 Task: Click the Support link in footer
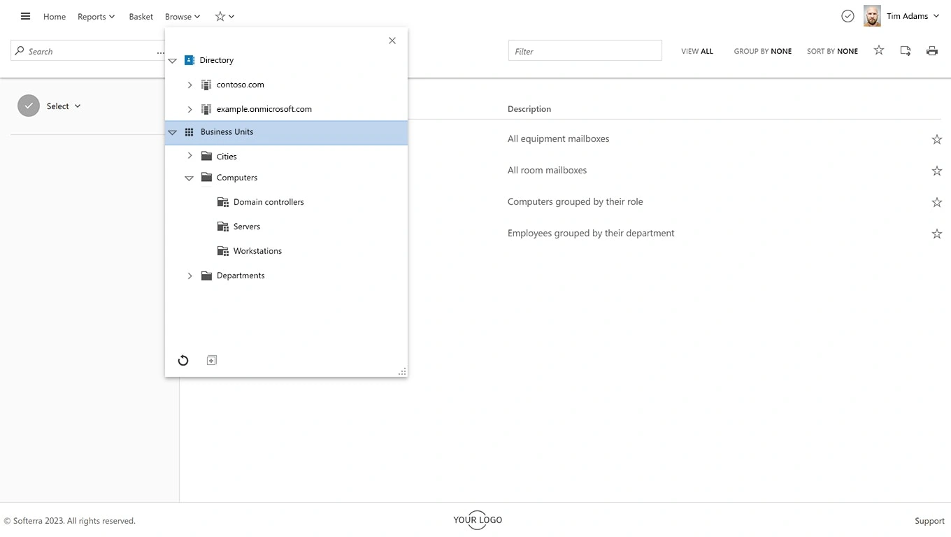929,521
